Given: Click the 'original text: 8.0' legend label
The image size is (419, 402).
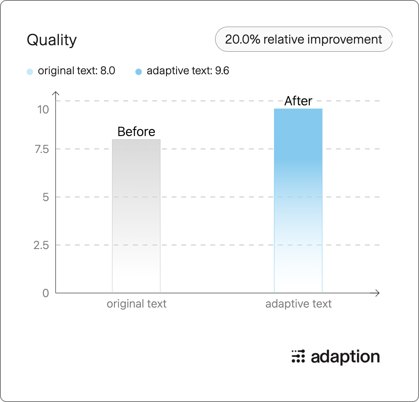Looking at the screenshot, I should [77, 71].
